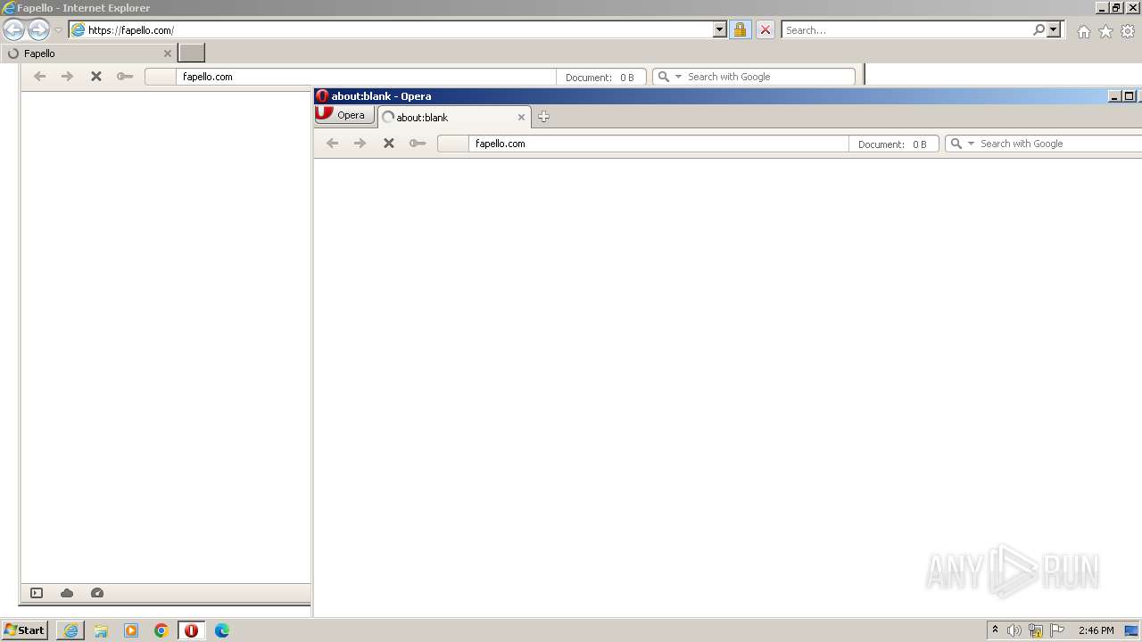Go to IE home page icon

point(1083,31)
